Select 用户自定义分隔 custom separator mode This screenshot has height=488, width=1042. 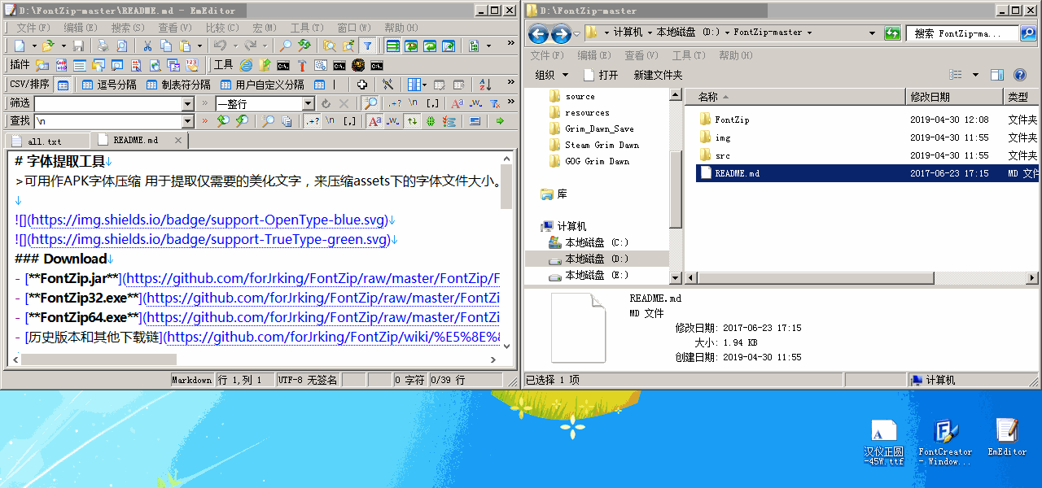tap(262, 85)
